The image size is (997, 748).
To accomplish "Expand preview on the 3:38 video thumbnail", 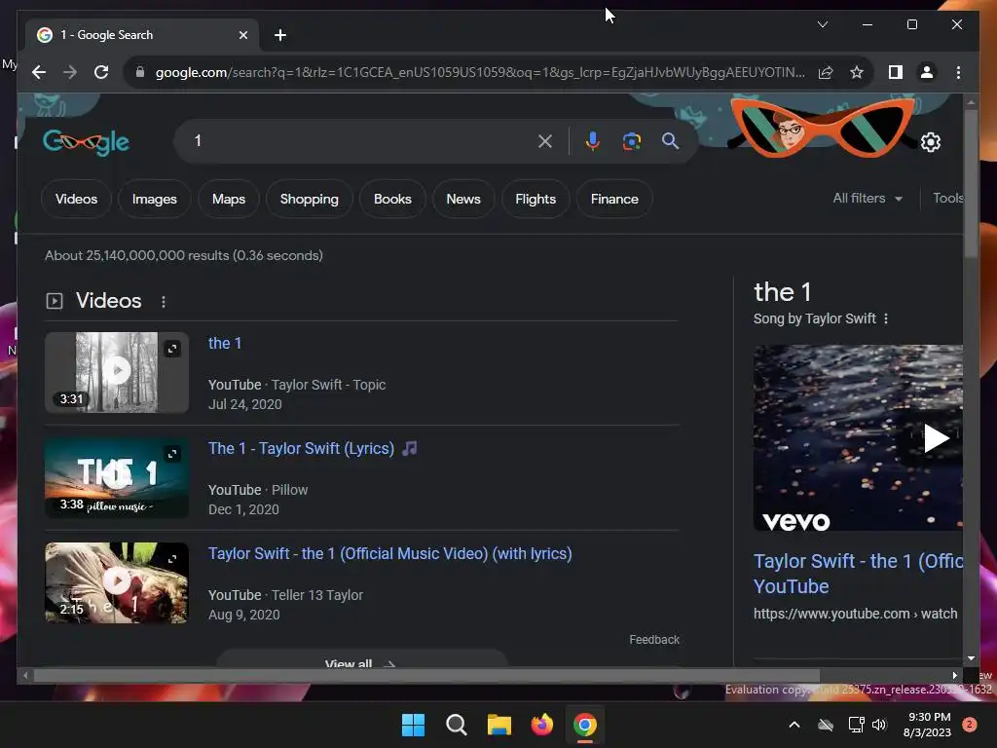I will tap(172, 454).
